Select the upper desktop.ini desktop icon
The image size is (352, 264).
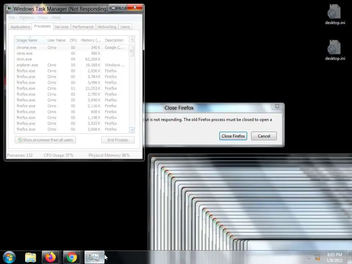coord(335,14)
